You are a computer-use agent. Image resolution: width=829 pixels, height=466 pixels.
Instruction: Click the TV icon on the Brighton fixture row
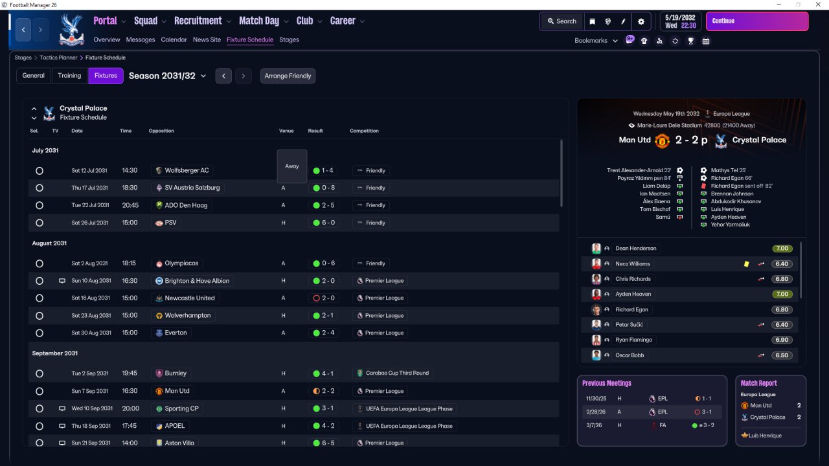click(x=62, y=281)
